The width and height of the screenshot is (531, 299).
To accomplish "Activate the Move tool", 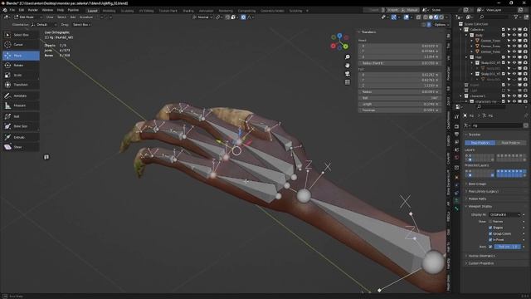I will tap(21, 56).
